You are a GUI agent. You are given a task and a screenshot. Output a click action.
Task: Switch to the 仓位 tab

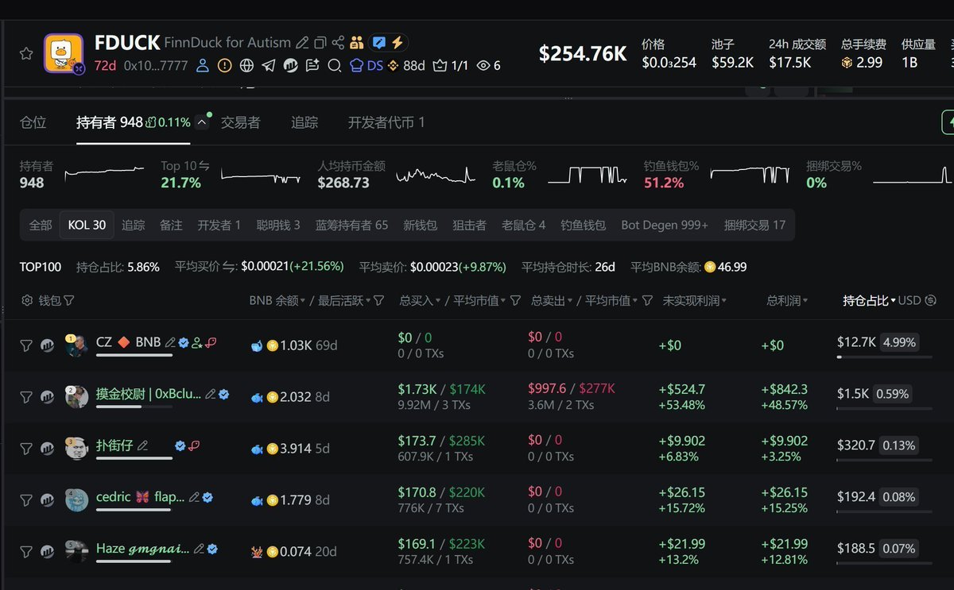33,122
